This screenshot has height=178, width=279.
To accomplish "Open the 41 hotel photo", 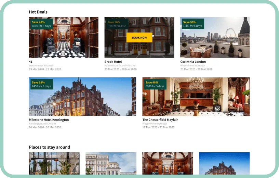I will 64,37.
